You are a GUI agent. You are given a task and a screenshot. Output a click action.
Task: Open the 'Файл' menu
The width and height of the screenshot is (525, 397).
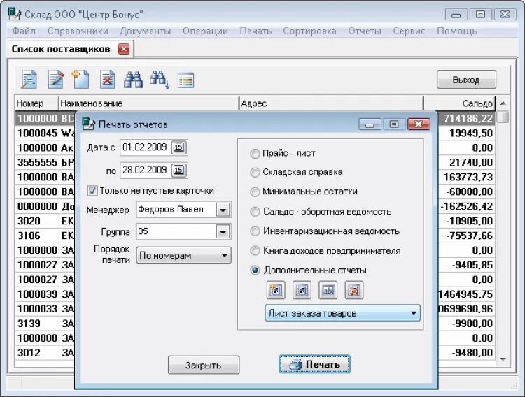(24, 31)
